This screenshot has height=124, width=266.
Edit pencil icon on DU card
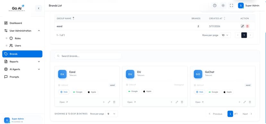[x=177, y=102]
